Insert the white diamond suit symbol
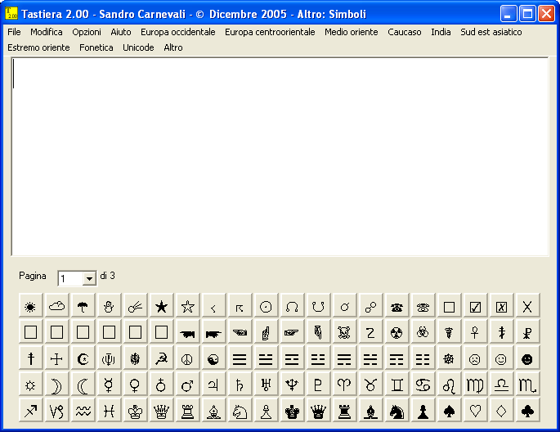This screenshot has height=432, width=560. (501, 410)
